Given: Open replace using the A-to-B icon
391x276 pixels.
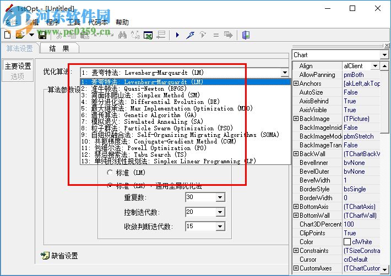Looking at the screenshot, I should 135,35.
